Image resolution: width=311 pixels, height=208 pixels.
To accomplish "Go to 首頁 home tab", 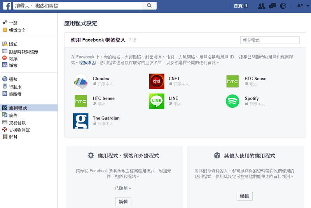I will click(x=238, y=6).
